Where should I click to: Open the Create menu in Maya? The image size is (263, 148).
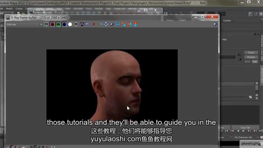[x=19, y=8]
